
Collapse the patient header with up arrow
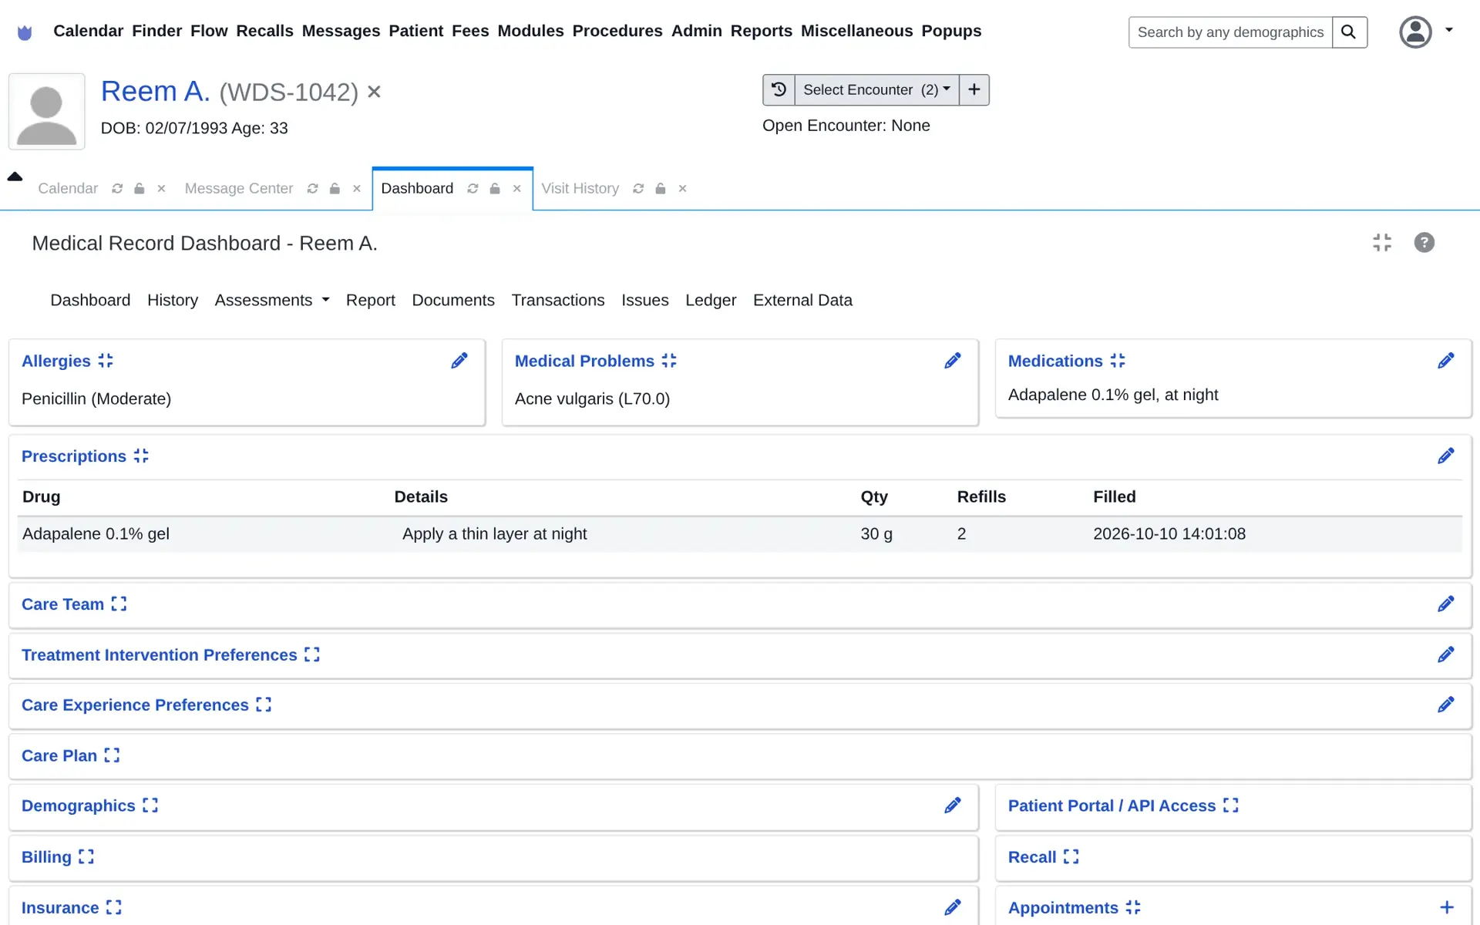tap(15, 177)
